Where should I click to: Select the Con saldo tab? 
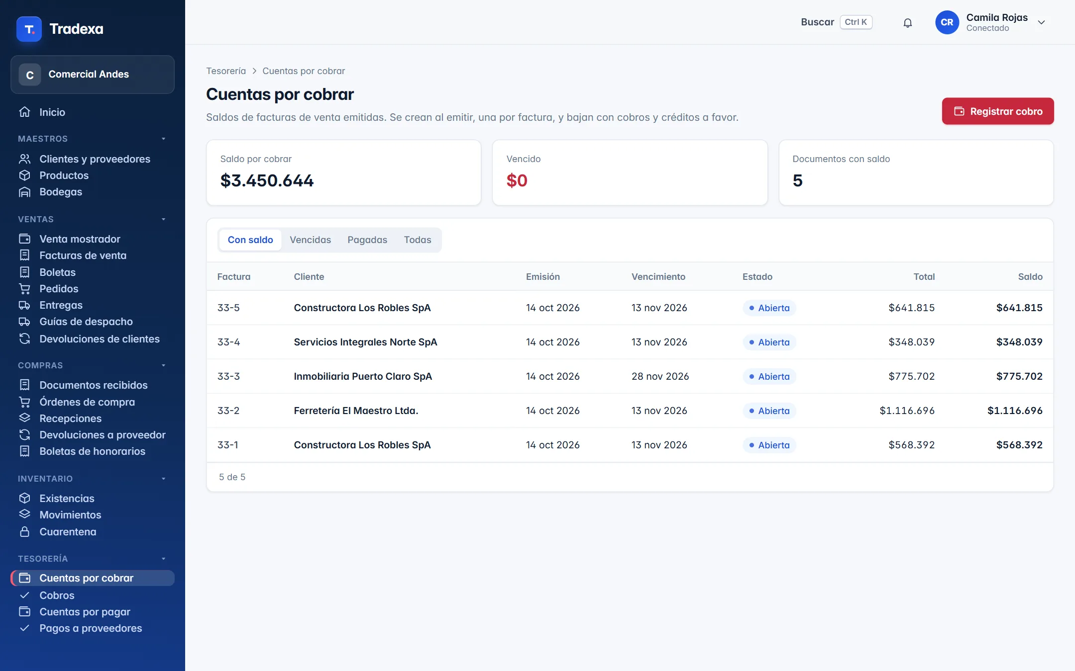pyautogui.click(x=250, y=240)
